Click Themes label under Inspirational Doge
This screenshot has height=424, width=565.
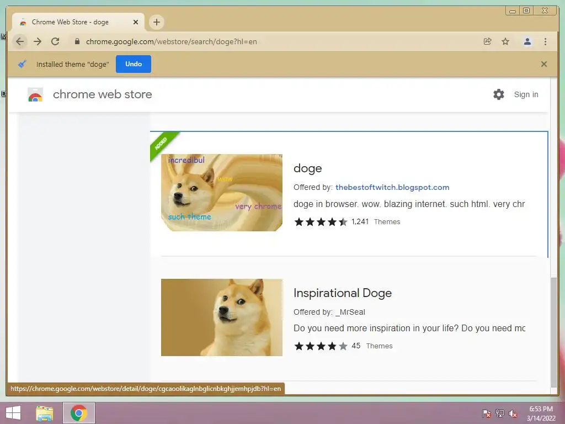380,346
